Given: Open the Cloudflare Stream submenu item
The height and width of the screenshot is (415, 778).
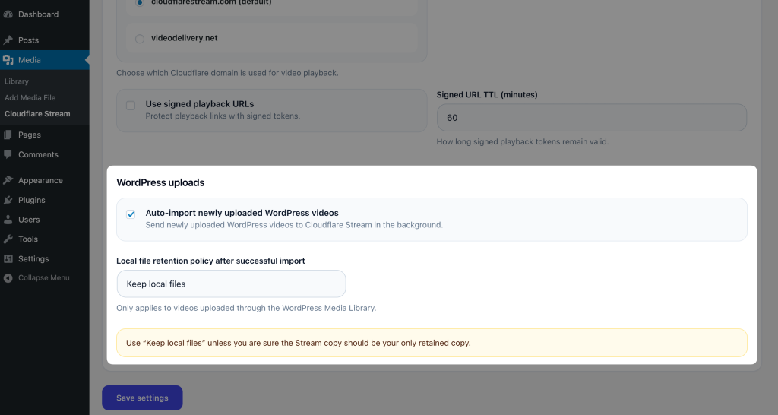Looking at the screenshot, I should coord(37,114).
